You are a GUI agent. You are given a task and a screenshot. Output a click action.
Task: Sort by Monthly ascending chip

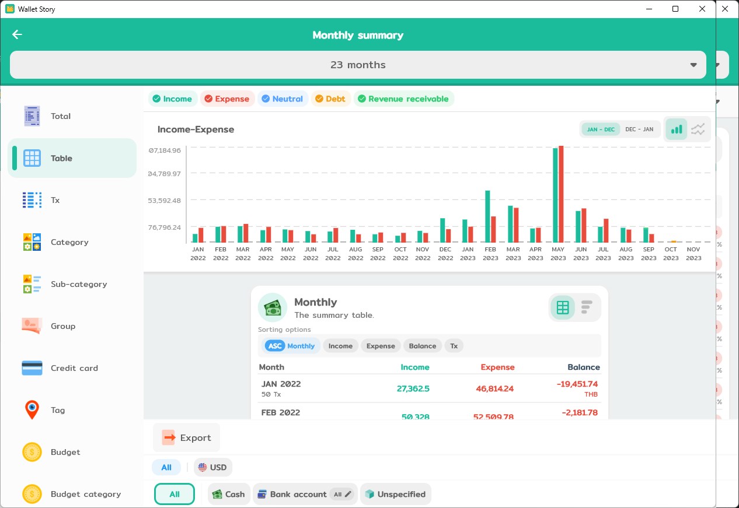pos(291,346)
